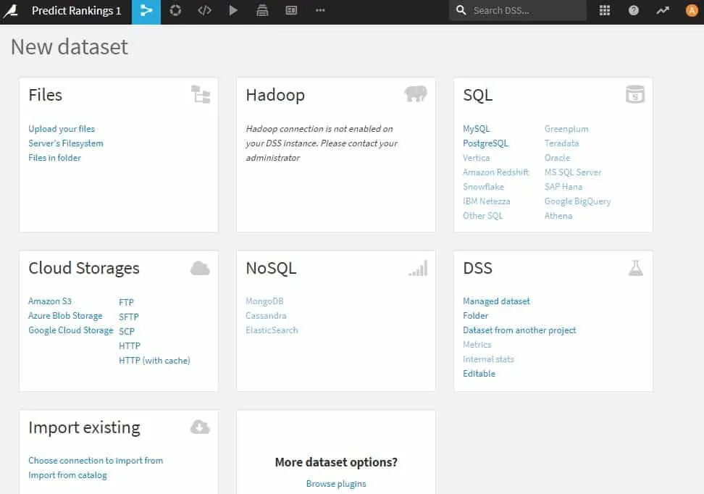Image resolution: width=704 pixels, height=494 pixels.
Task: Open the Predict Rankings 1 project name
Action: 76,11
